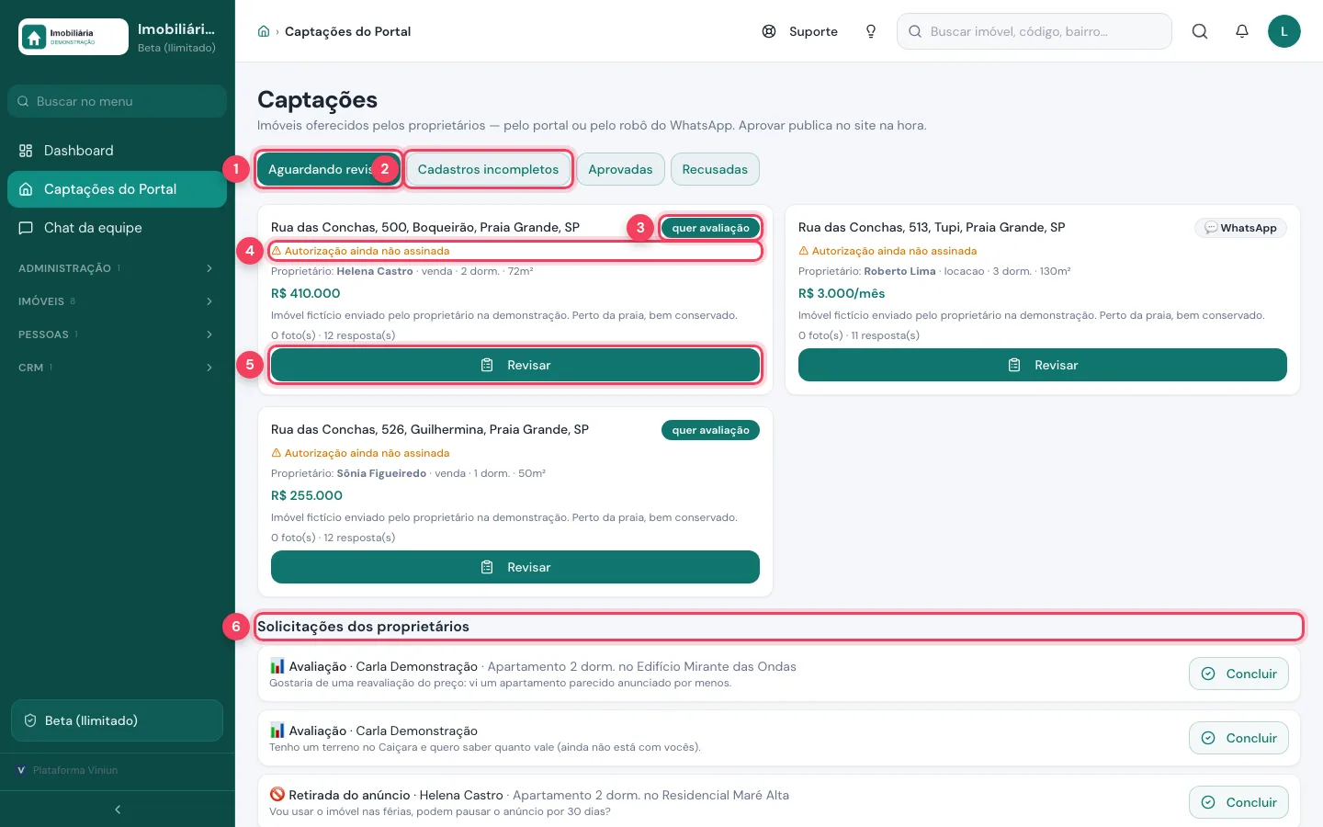Expand the ADMINISTRAÇÃO section

(x=118, y=268)
